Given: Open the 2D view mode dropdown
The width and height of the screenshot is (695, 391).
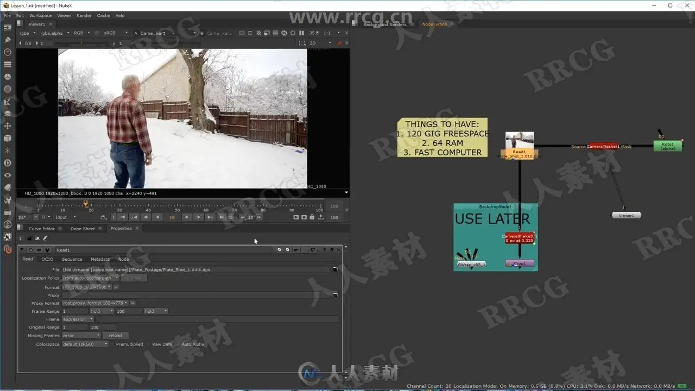Looking at the screenshot, I should point(320,43).
